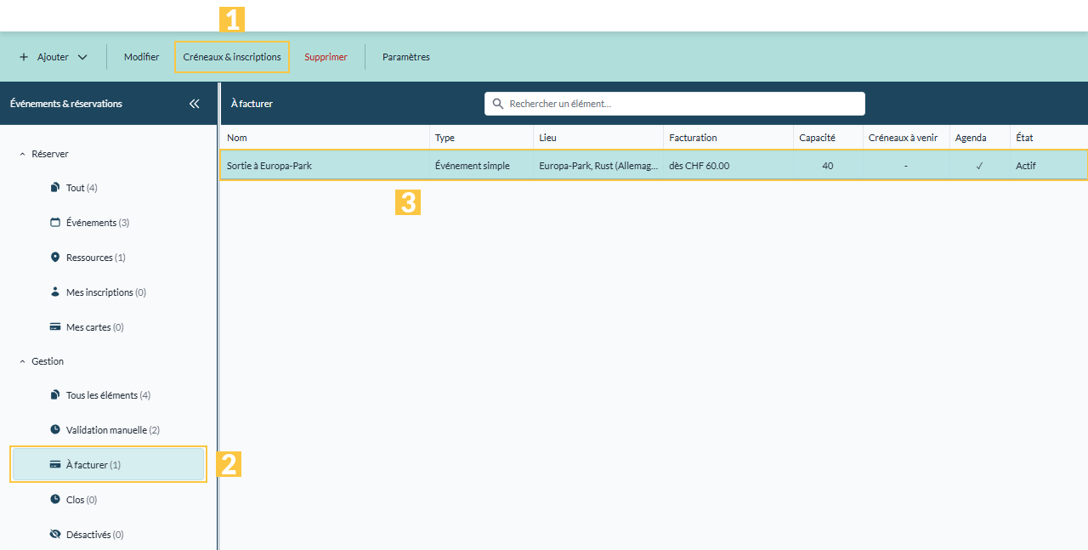The width and height of the screenshot is (1088, 550).
Task: Go to Ressources (1)
Action: 96,258
